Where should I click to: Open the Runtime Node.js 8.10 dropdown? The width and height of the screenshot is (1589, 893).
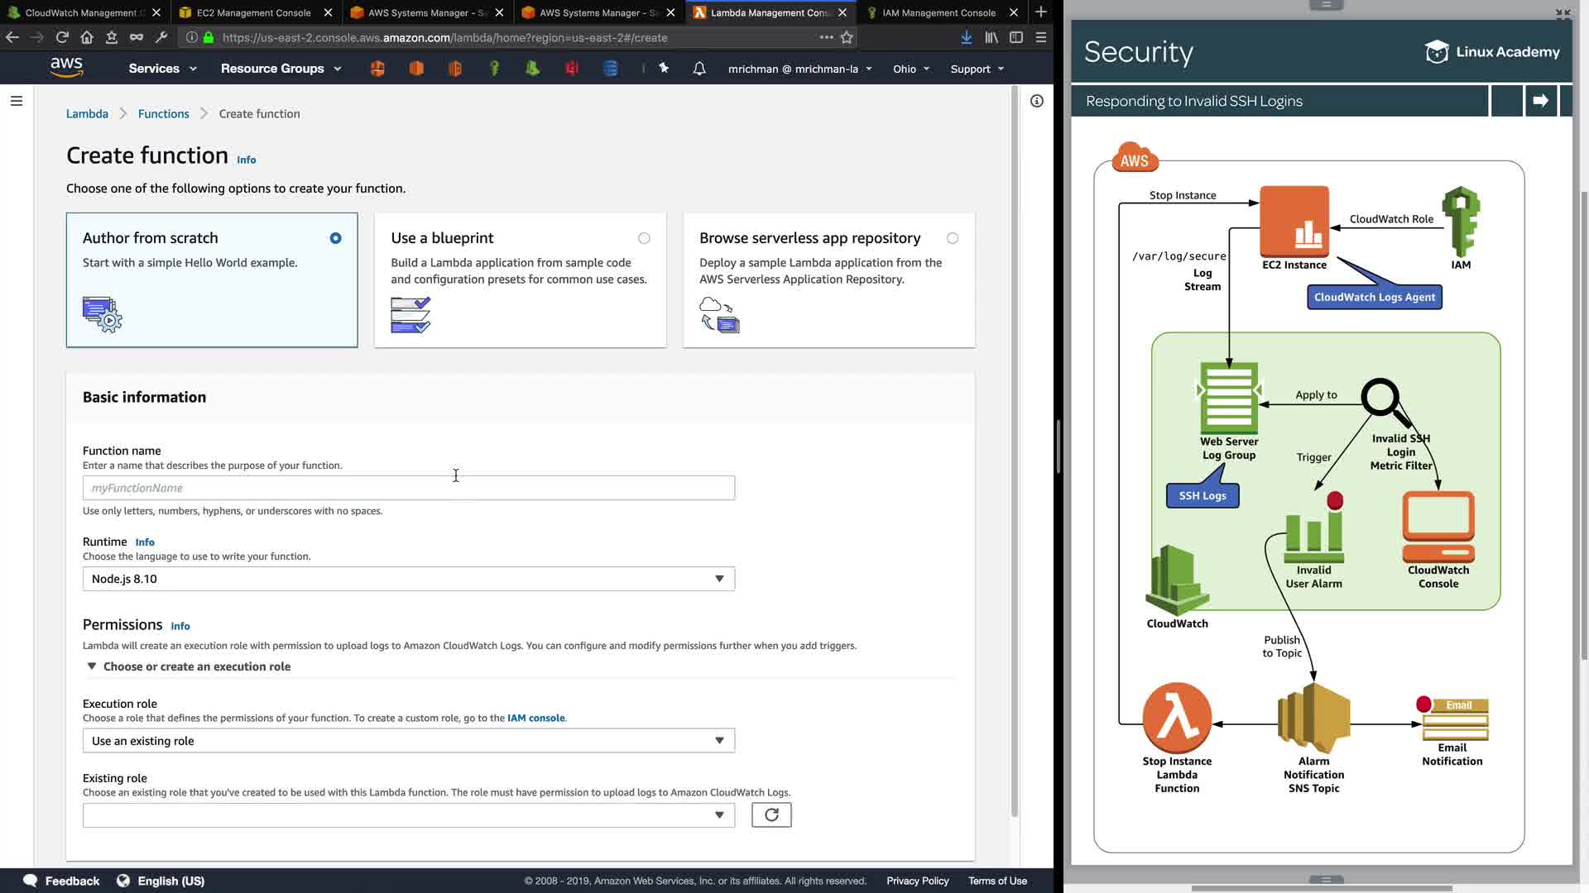coord(408,579)
